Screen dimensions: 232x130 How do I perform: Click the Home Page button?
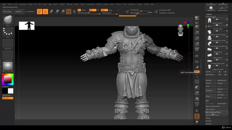[x=7, y=12]
